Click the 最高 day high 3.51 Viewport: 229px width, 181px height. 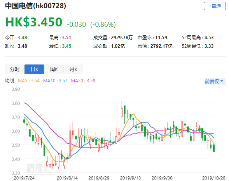[66, 38]
